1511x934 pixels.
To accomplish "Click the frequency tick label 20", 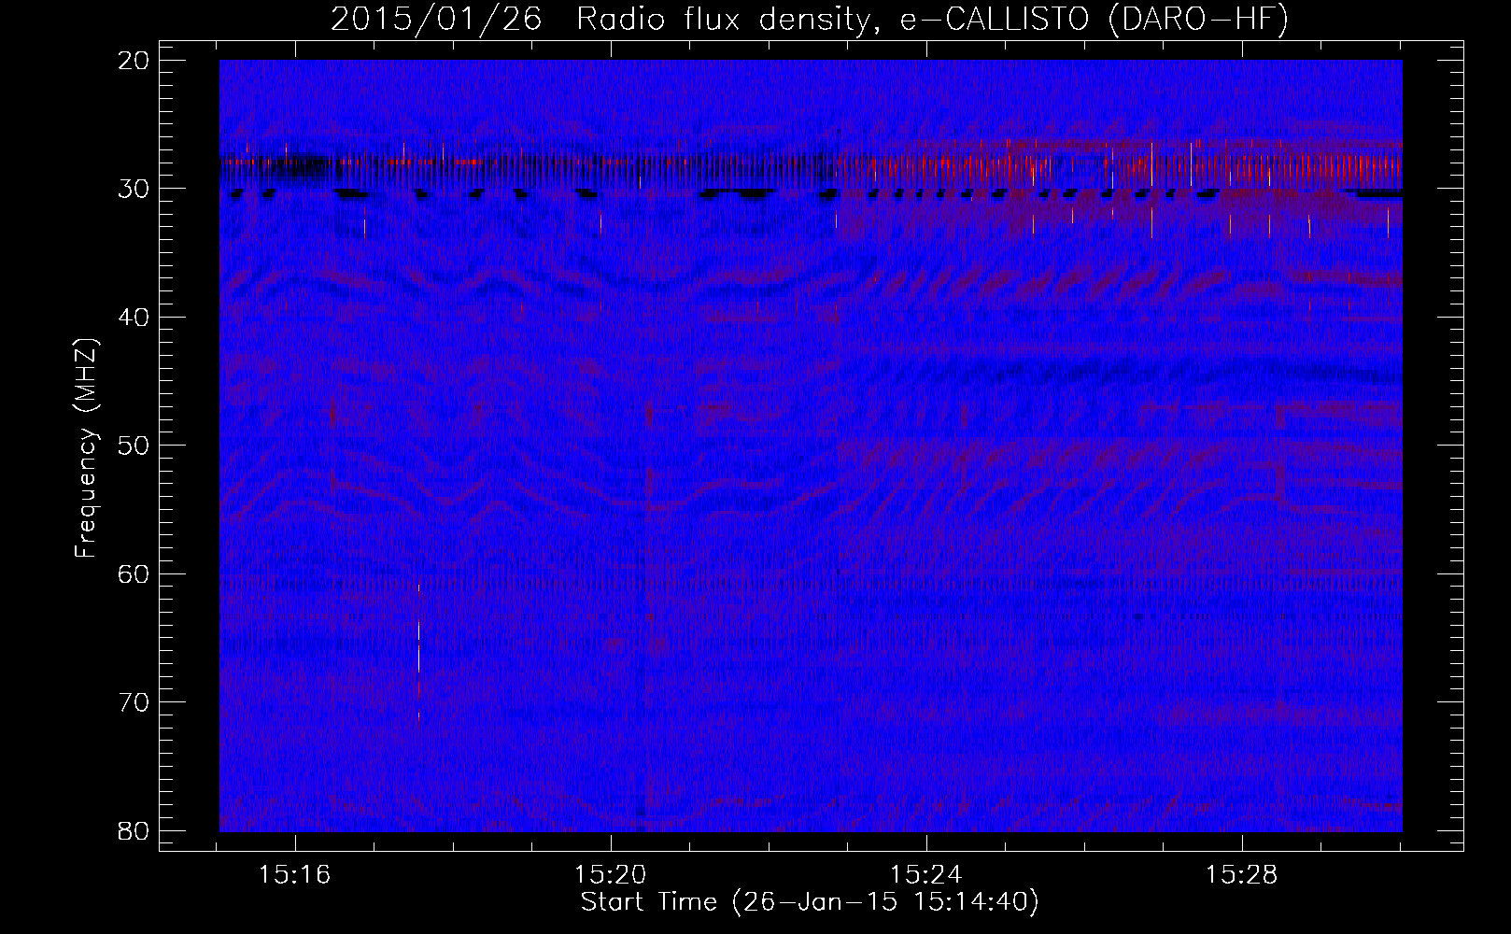I will (134, 61).
